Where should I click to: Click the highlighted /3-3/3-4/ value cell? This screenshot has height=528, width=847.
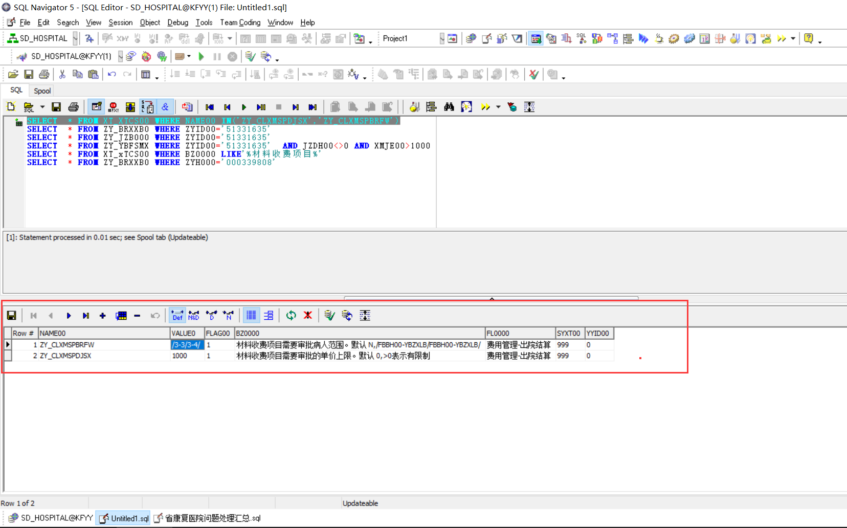coord(187,345)
